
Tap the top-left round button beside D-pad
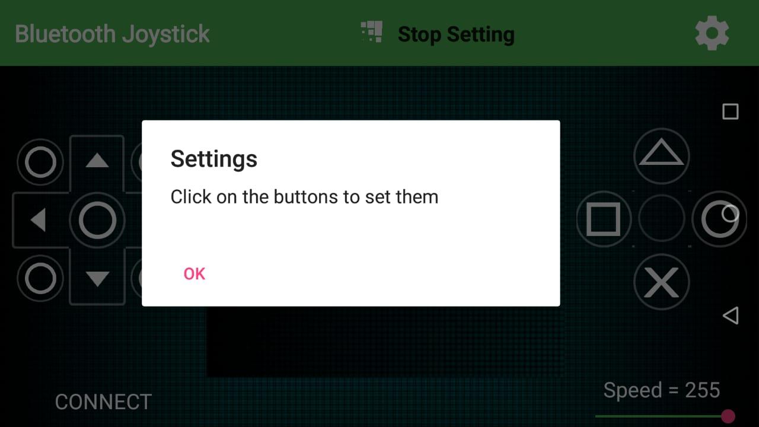[x=40, y=162]
